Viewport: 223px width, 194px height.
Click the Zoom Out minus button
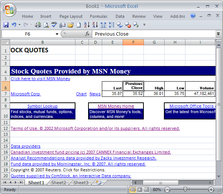pyautogui.click(x=167, y=190)
